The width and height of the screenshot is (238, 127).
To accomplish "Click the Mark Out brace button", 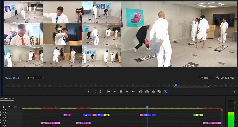I will click(x=101, y=92).
